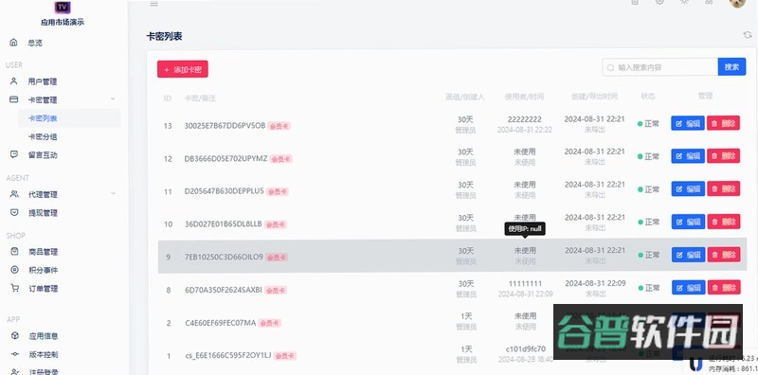Image resolution: width=758 pixels, height=375 pixels.
Task: Select card key 7EB10250C3D66OILO9 text
Action: pyautogui.click(x=224, y=257)
